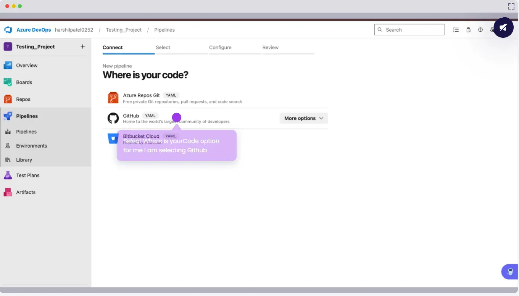Open Environments in the sidebar
The width and height of the screenshot is (519, 296).
point(31,146)
